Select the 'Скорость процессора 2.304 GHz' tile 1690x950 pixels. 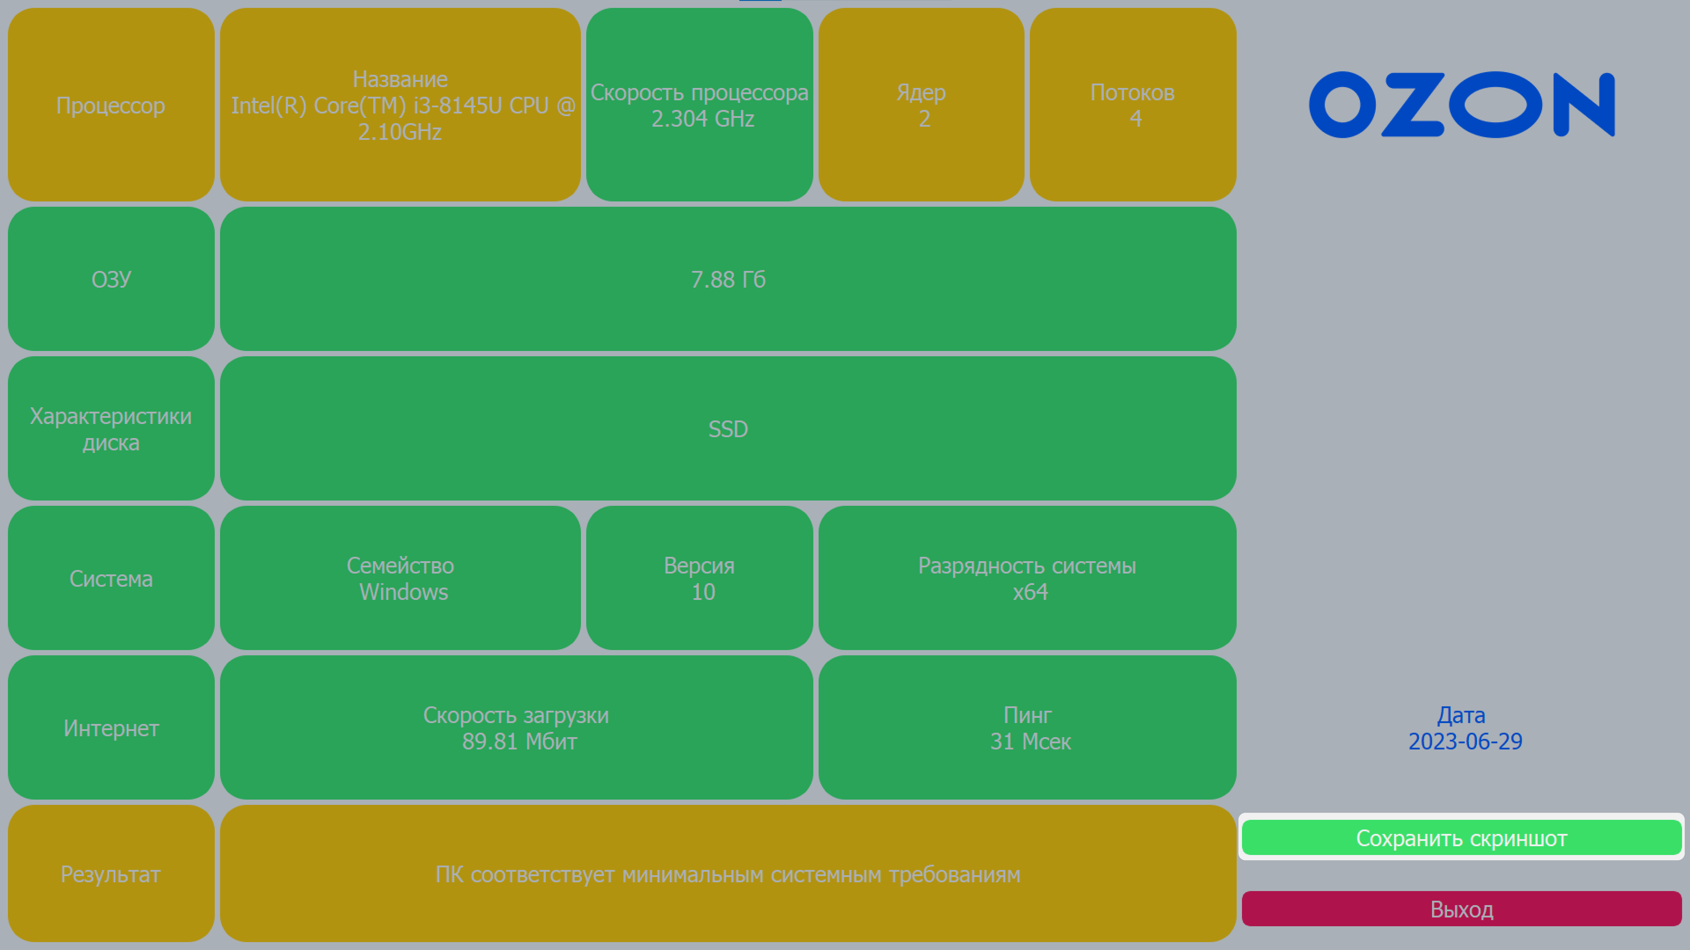pyautogui.click(x=699, y=105)
